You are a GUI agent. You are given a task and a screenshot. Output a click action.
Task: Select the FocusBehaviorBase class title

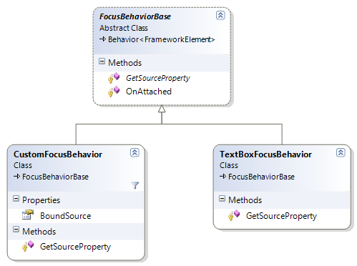tap(135, 16)
